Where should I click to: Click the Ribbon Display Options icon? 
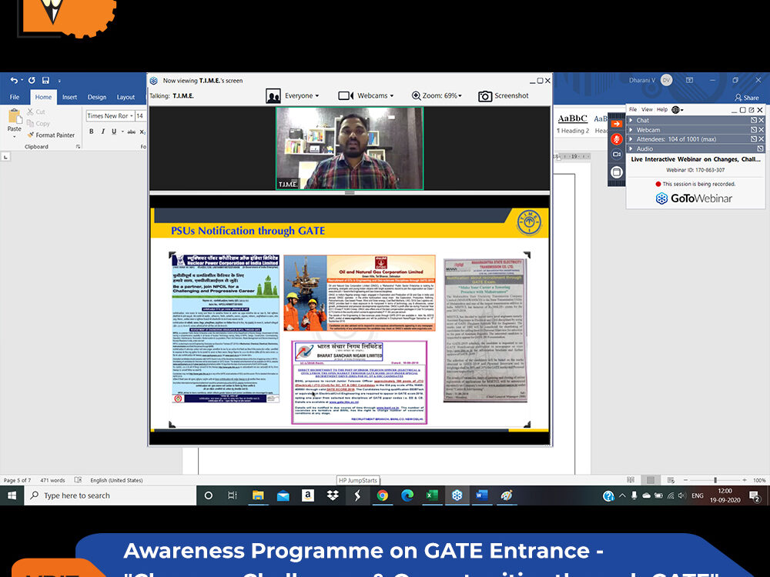689,80
